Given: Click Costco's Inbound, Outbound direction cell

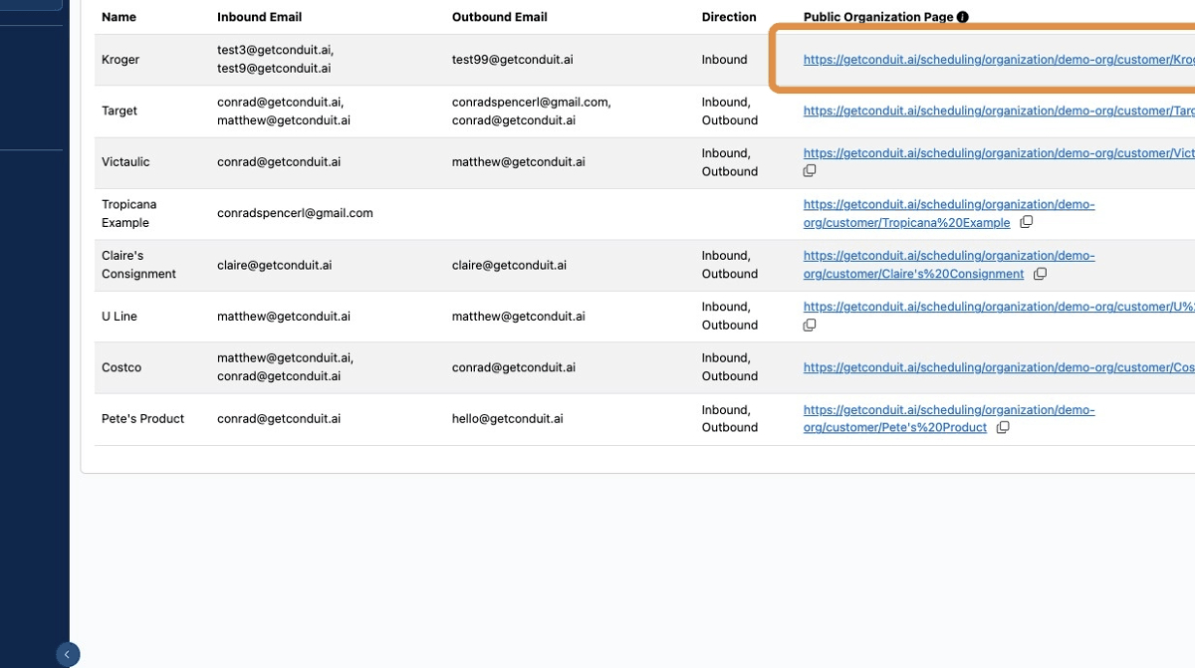Looking at the screenshot, I should coord(730,367).
